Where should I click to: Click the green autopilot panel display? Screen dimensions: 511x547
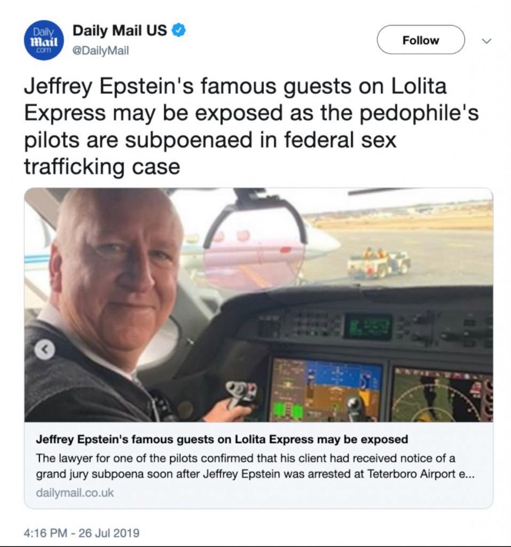point(368,326)
